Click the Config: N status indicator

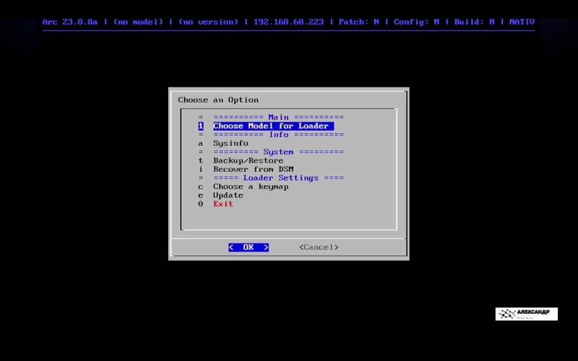(417, 21)
